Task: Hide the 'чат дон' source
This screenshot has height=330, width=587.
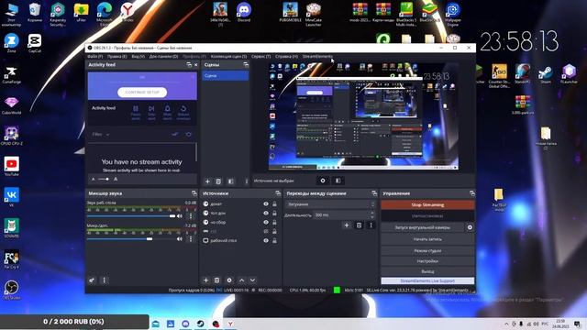Action: (266, 213)
